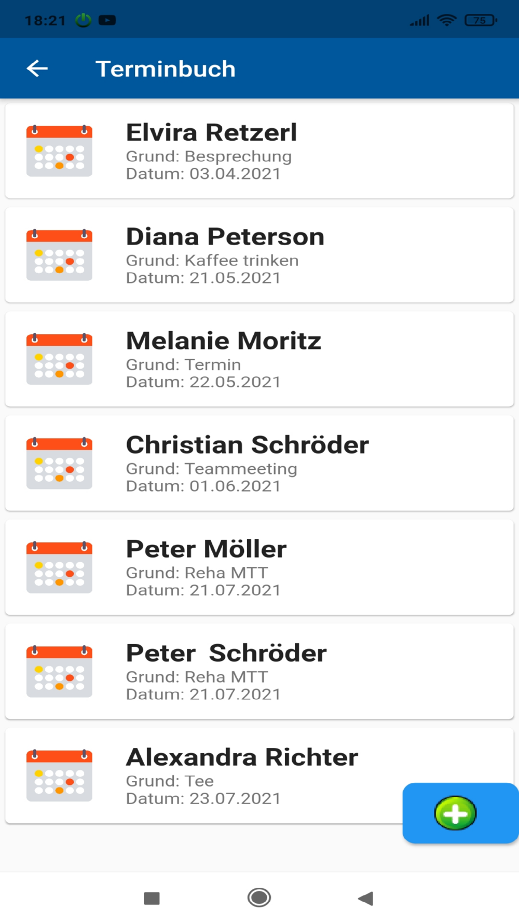Tap the Android recent apps square button
The width and height of the screenshot is (519, 923).
point(152,898)
